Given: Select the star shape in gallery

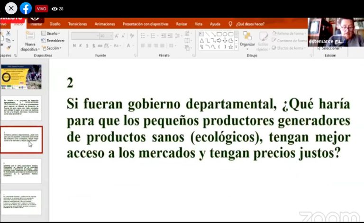Looking at the screenshot, I should point(230,47).
